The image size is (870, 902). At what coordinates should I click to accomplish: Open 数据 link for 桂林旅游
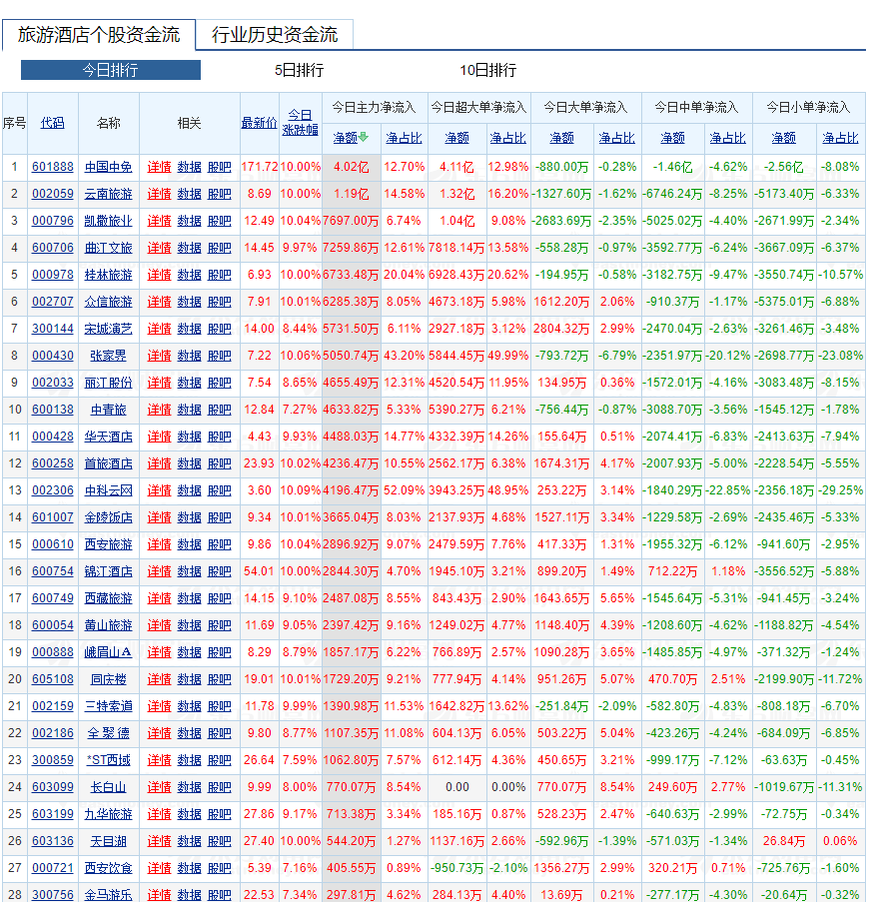[x=189, y=275]
